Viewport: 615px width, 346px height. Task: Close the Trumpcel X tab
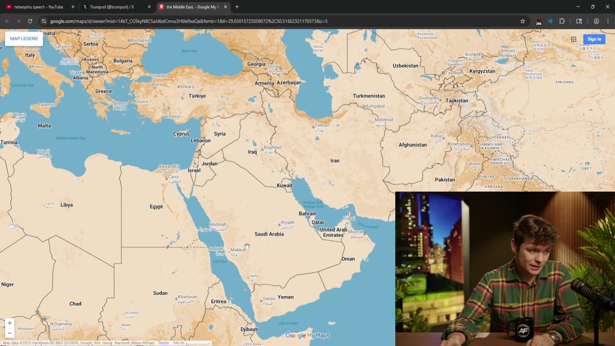coord(149,7)
